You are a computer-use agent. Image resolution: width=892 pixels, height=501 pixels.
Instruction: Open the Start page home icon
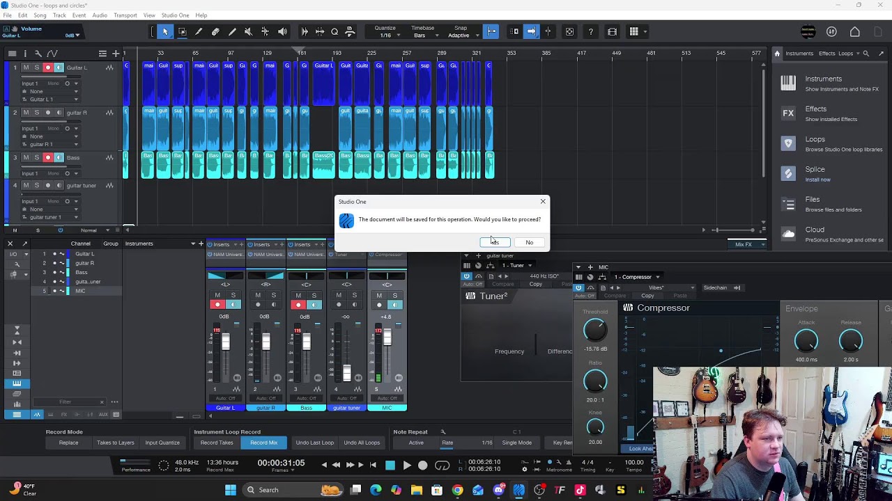point(855,31)
